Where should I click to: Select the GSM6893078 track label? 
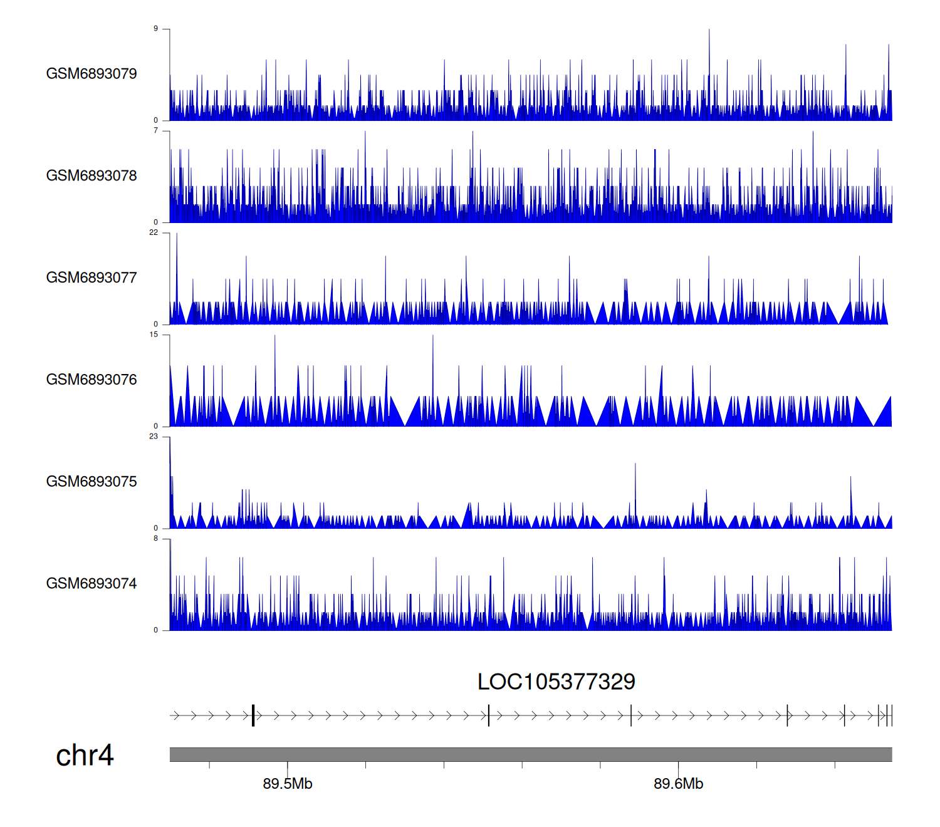91,176
